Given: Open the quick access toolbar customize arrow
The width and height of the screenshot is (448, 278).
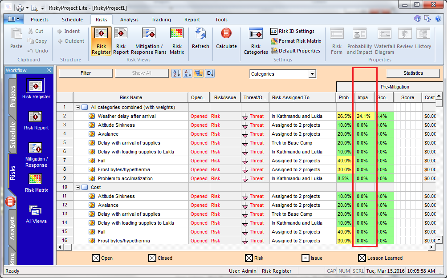Looking at the screenshot, I should pos(42,8).
